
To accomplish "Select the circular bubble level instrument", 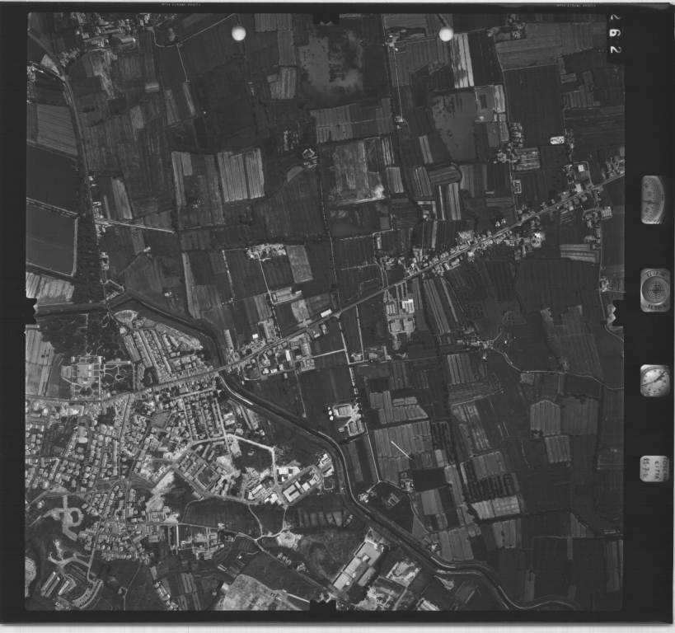I will [x=655, y=290].
